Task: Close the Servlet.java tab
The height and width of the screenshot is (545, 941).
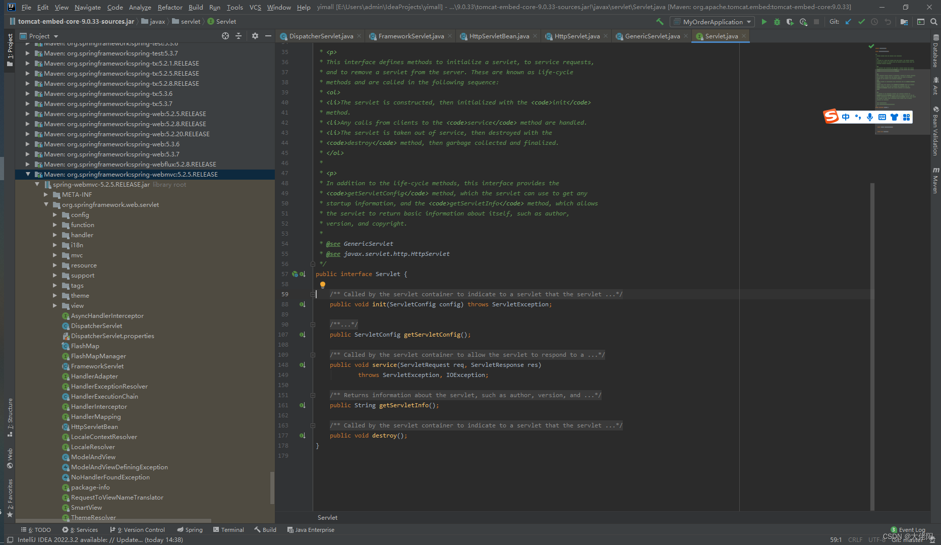Action: [x=744, y=36]
